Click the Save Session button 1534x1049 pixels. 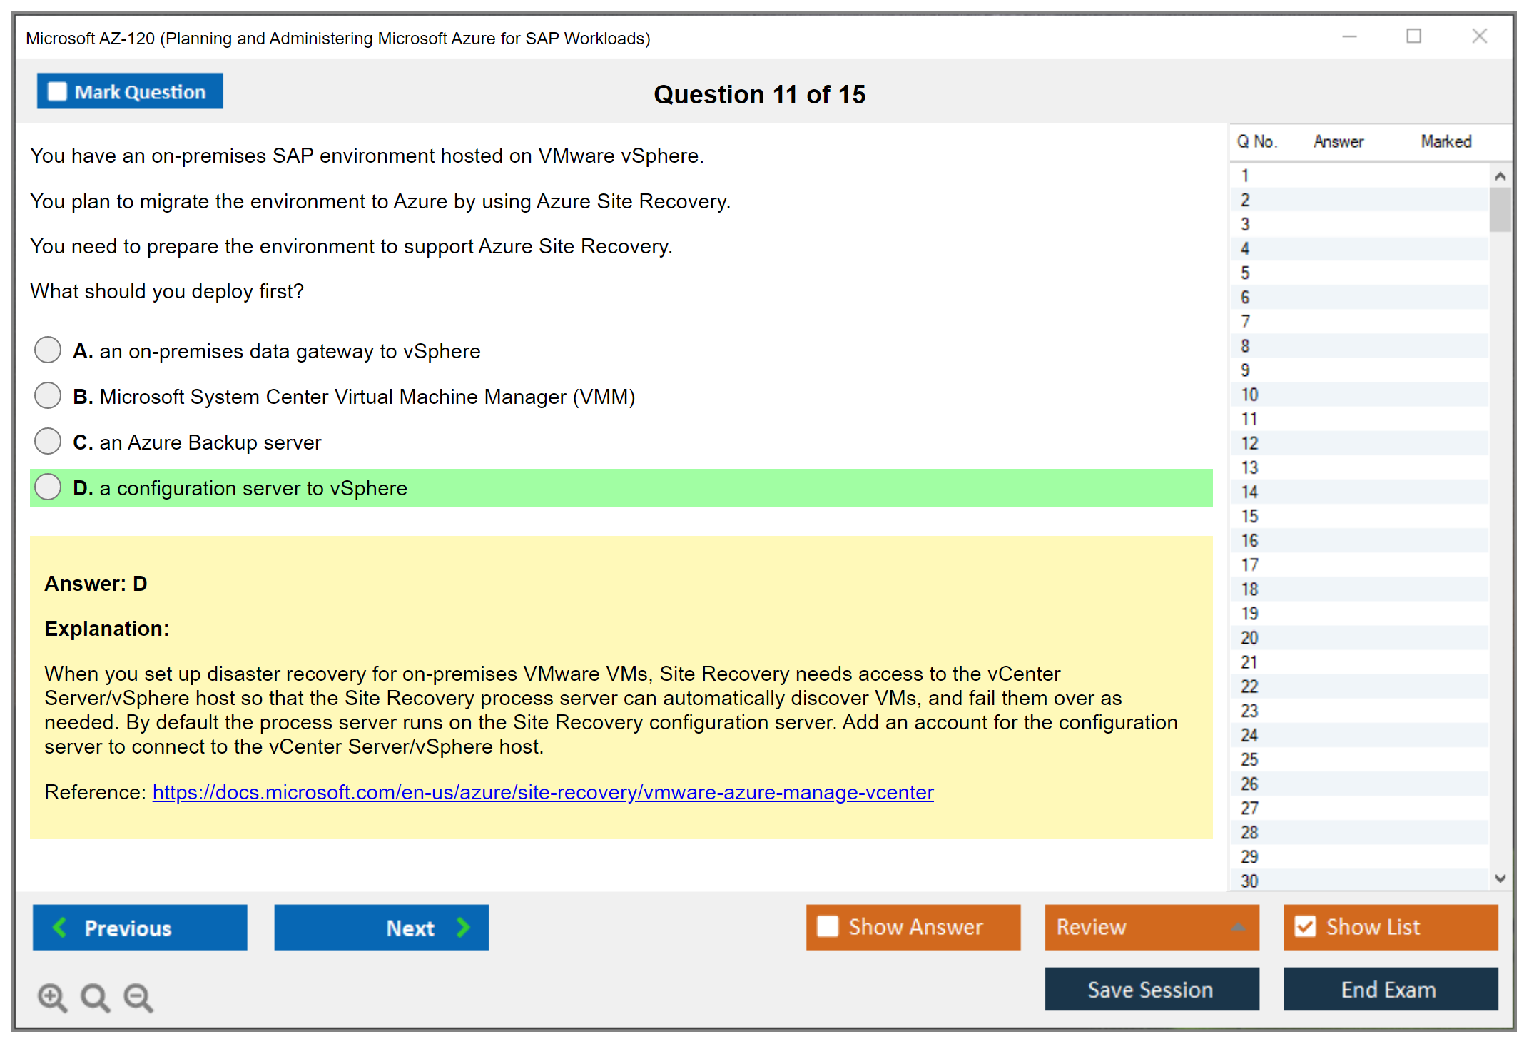(1151, 989)
